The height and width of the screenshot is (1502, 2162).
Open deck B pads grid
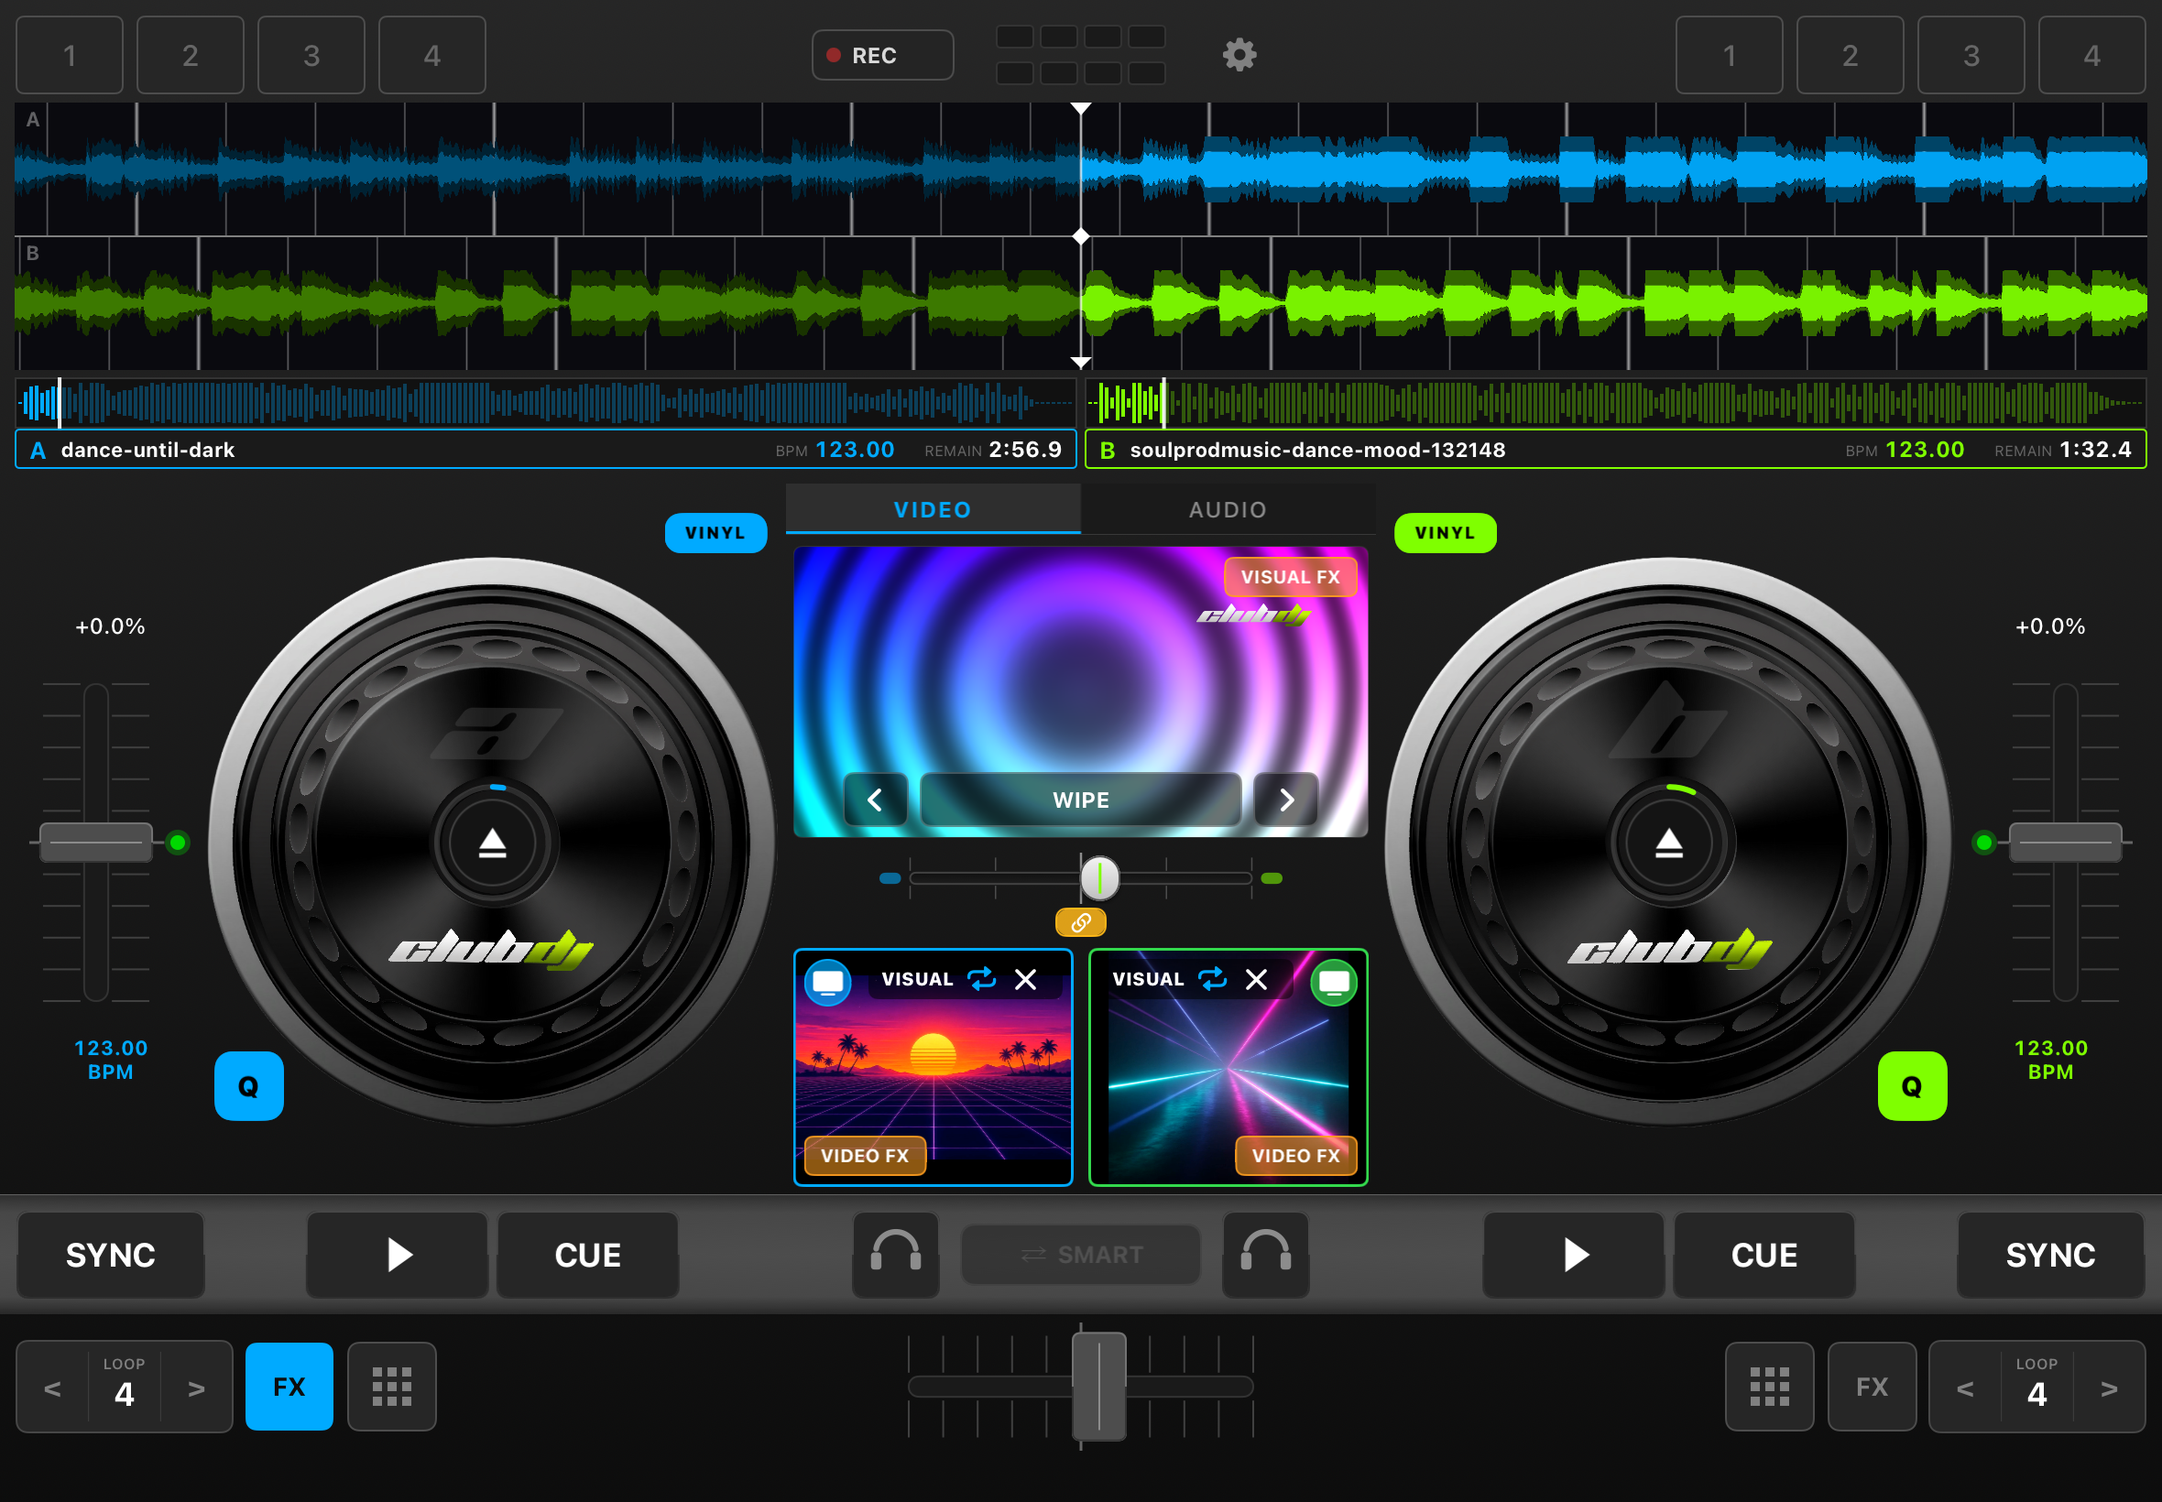pyautogui.click(x=1769, y=1387)
